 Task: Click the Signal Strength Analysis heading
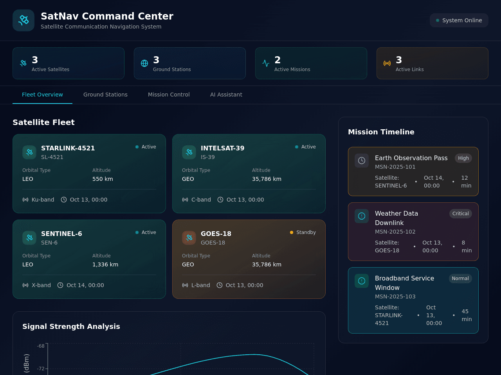pos(71,327)
